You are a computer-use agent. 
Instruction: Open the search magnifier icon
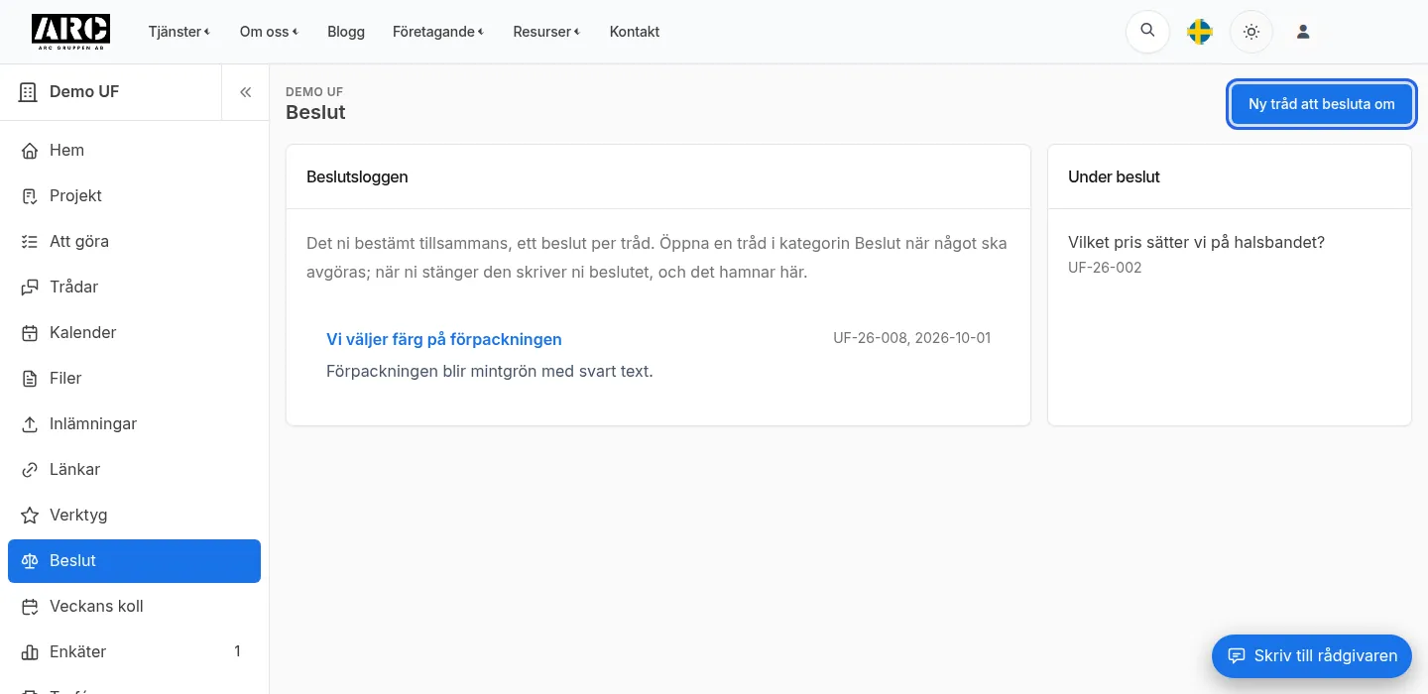pyautogui.click(x=1147, y=31)
